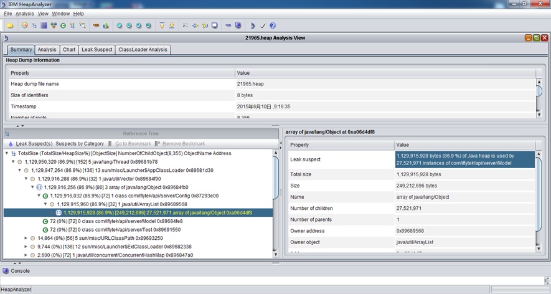Collapse the com/iflytek/api/server/Config class node
Viewport: 551px width, 294px height.
[x=39, y=196]
